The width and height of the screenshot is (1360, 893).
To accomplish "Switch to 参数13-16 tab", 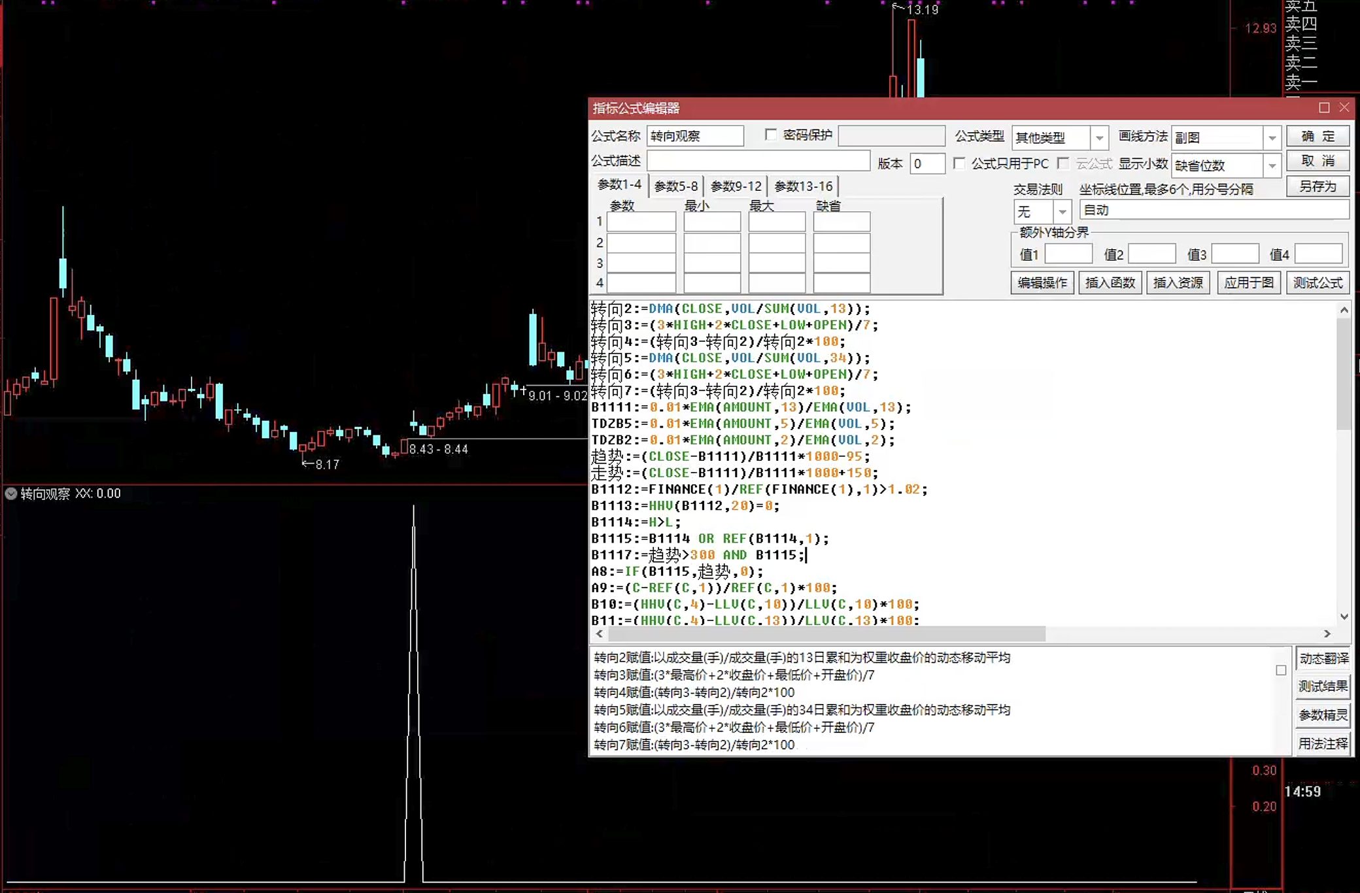I will click(804, 186).
